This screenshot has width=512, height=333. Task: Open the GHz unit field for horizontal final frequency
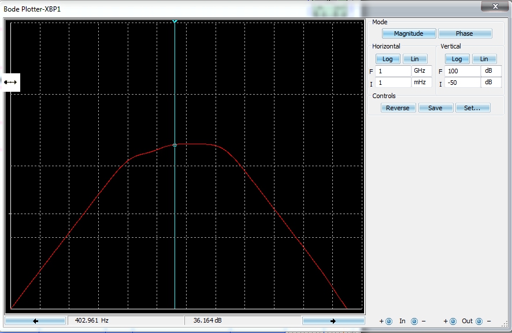(421, 71)
